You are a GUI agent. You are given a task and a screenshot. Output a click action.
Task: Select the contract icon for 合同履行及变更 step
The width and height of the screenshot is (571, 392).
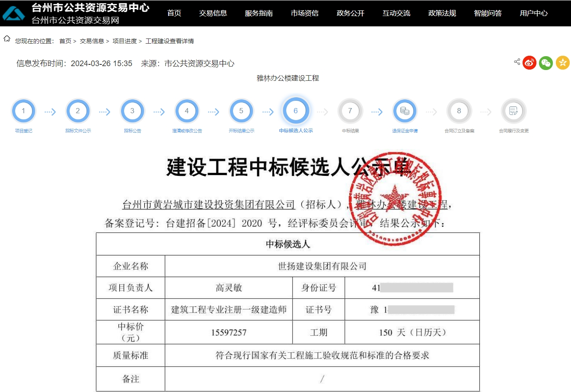[513, 111]
